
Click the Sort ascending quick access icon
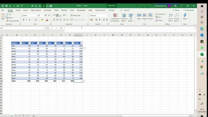36,6
